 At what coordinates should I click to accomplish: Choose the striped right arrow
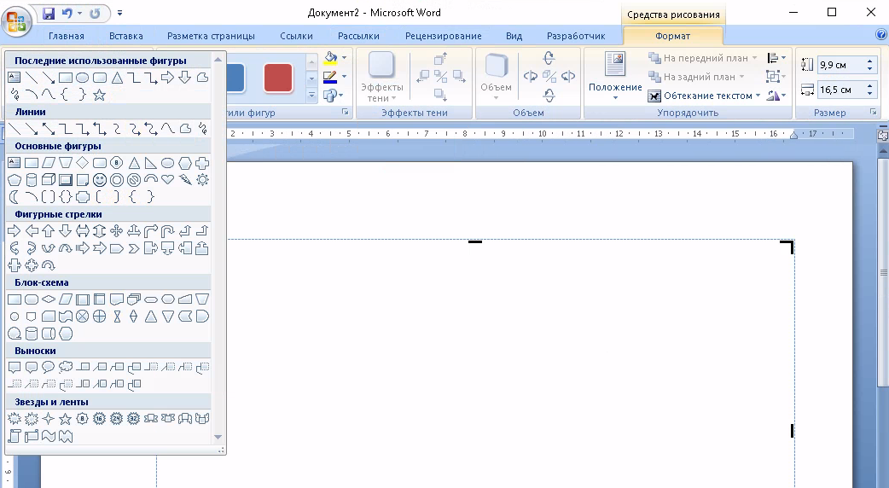click(83, 248)
